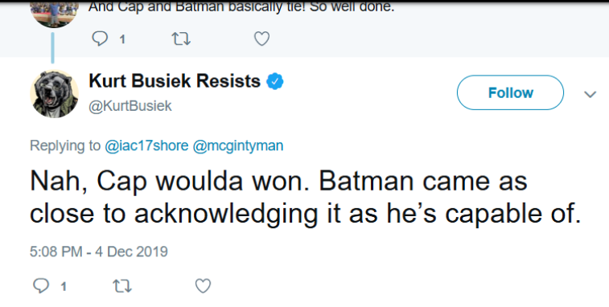The width and height of the screenshot is (609, 307).
Task: Open the upper tweet text about Cap and Batman tie
Action: 241,7
